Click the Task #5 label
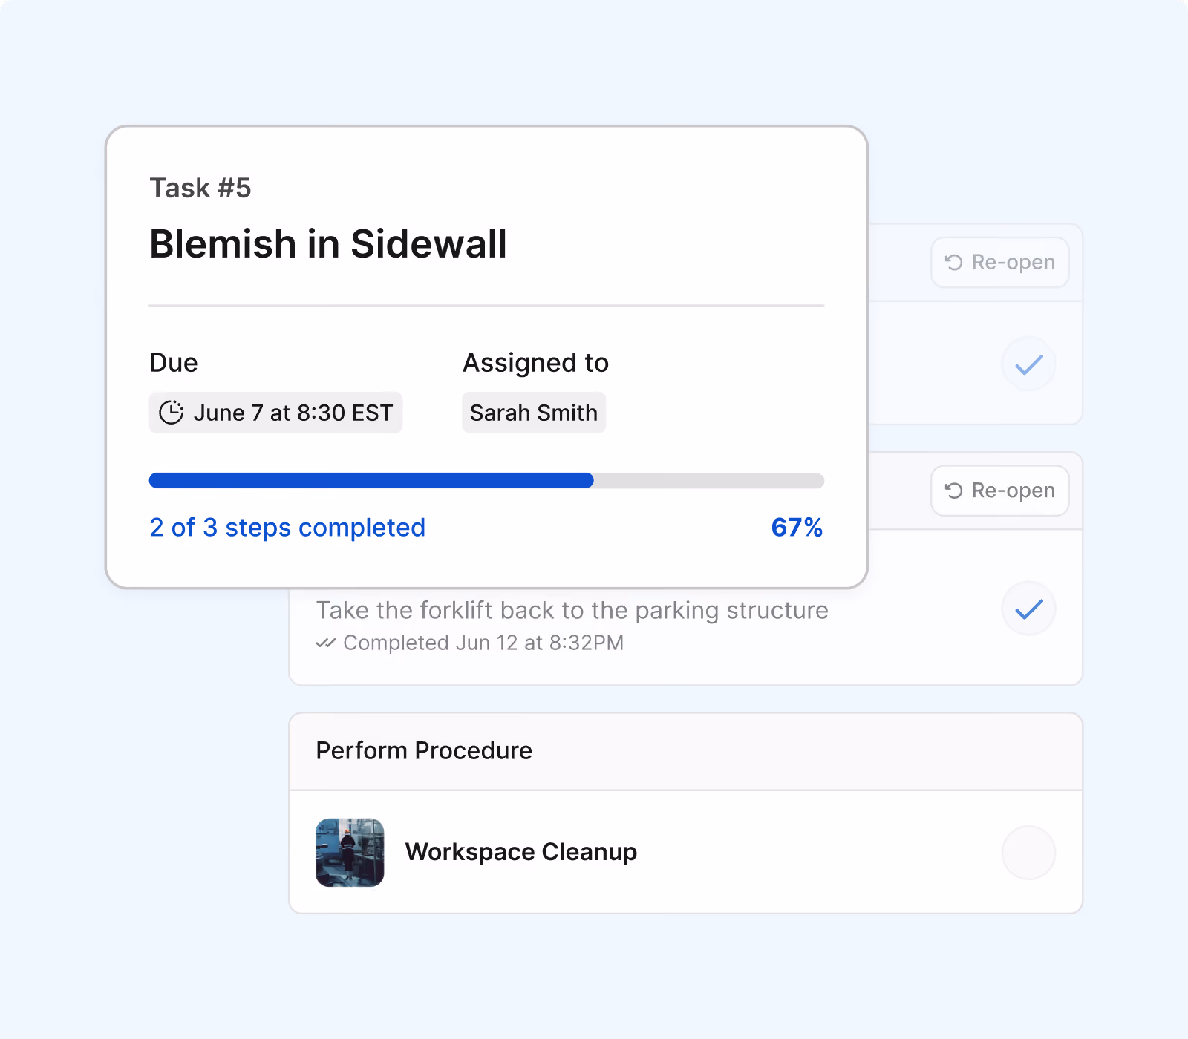Viewport: 1188px width, 1039px height. (200, 188)
